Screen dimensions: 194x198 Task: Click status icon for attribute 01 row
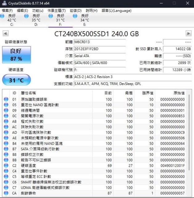coord(6,99)
